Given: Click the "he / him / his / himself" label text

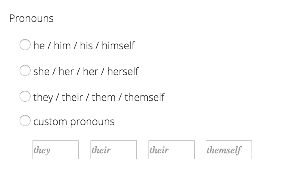Looking at the screenshot, I should click(x=84, y=46).
